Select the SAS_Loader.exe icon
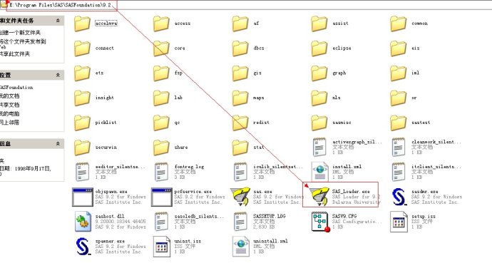492x263 pixels. tap(319, 197)
